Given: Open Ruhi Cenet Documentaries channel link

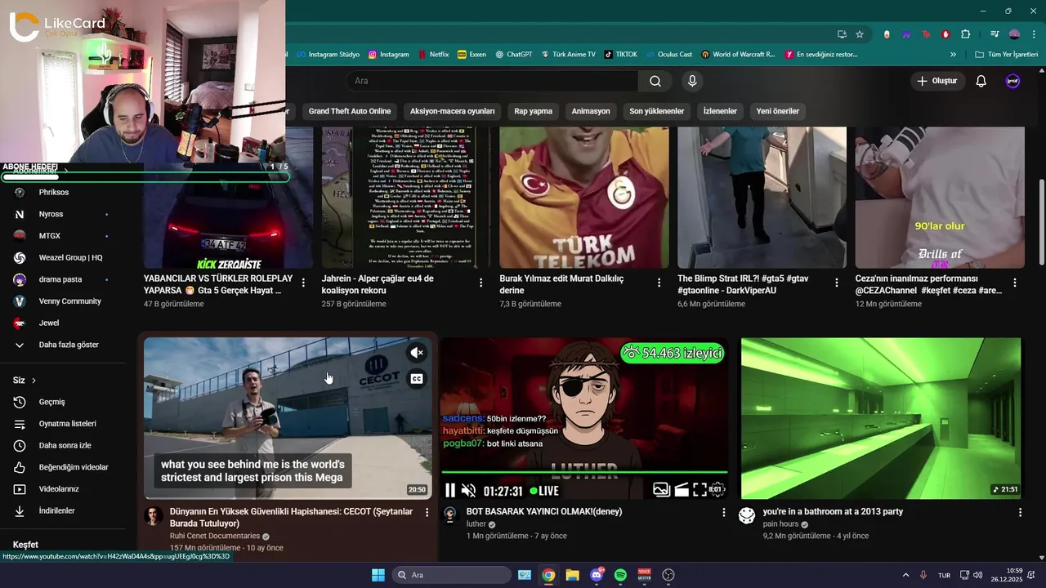Looking at the screenshot, I should click(214, 536).
